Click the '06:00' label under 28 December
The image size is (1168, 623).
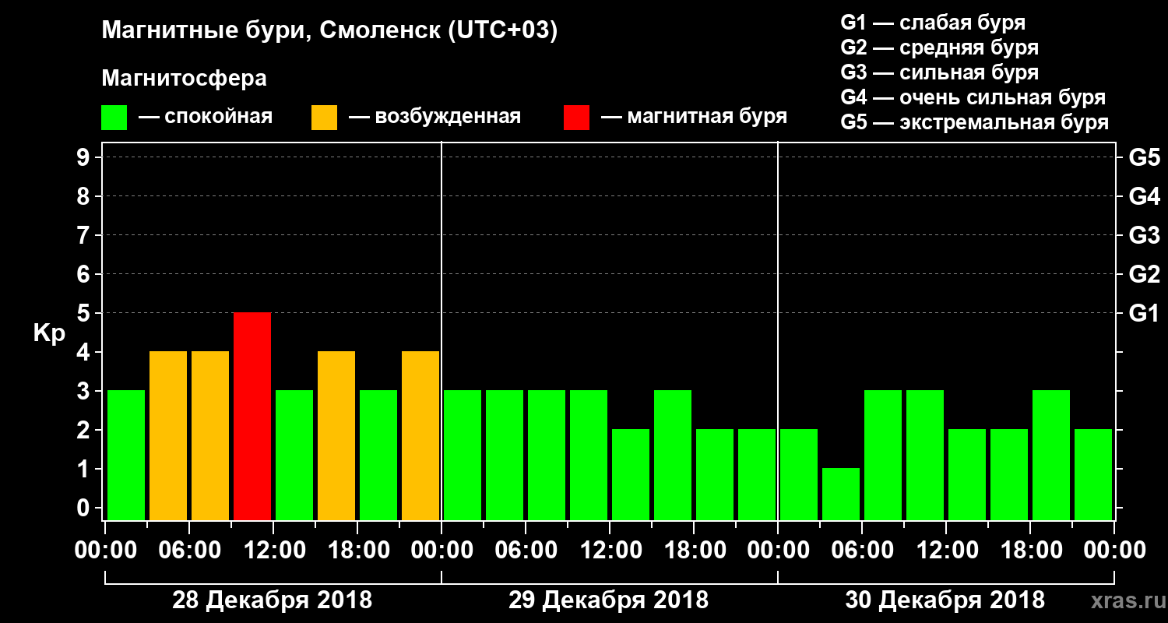[x=188, y=551]
